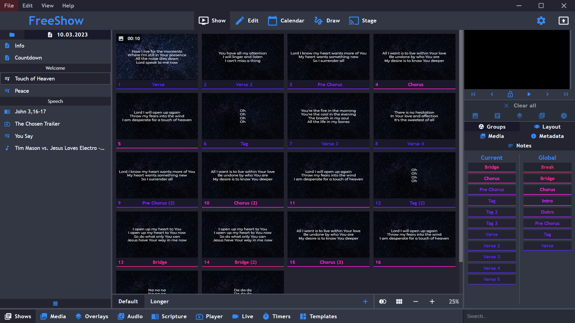Toggle the lock icon in the output controls
The image size is (575, 323).
point(510,94)
